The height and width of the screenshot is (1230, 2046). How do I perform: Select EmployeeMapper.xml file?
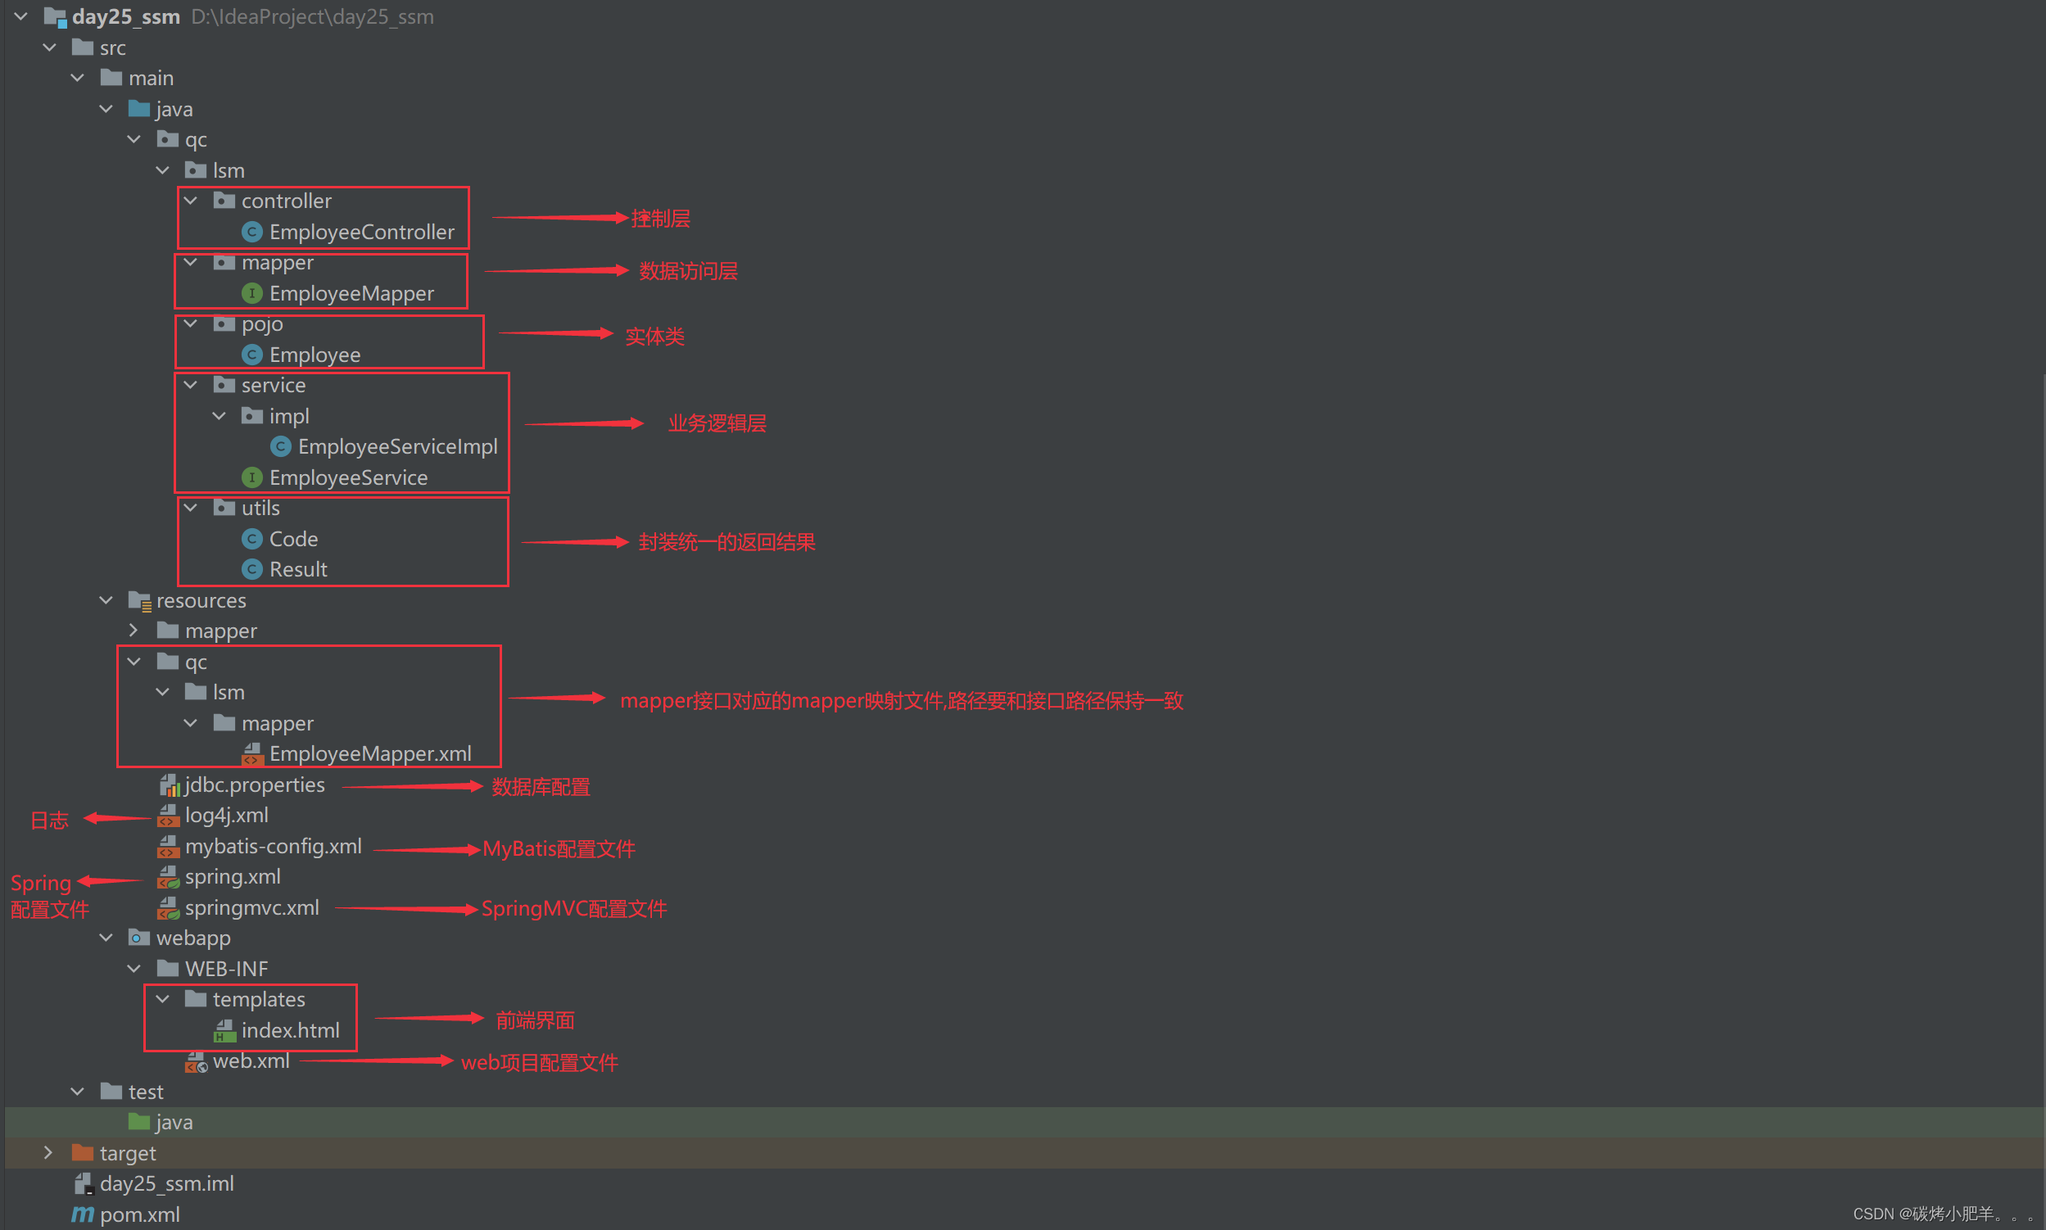click(x=370, y=753)
